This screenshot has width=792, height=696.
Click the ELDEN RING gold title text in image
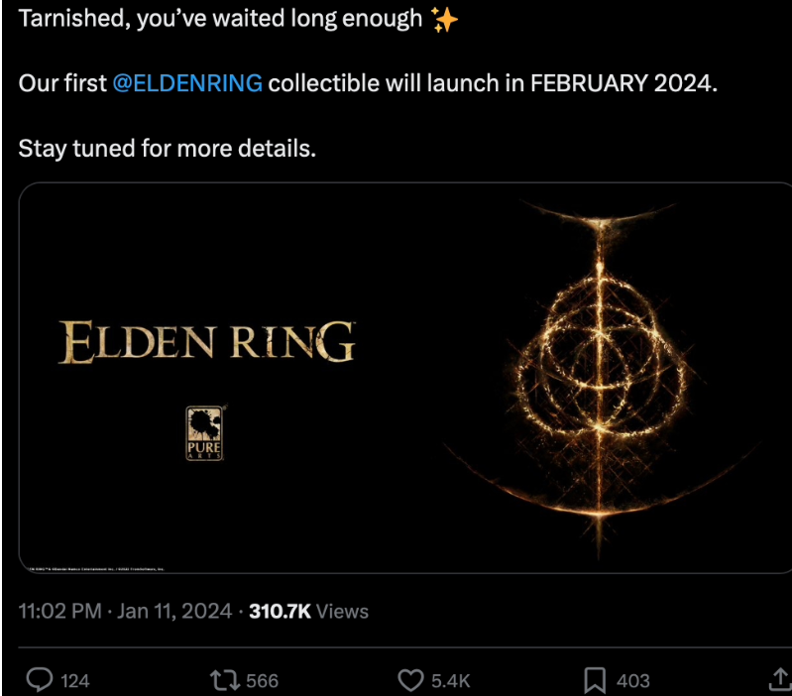click(x=207, y=342)
